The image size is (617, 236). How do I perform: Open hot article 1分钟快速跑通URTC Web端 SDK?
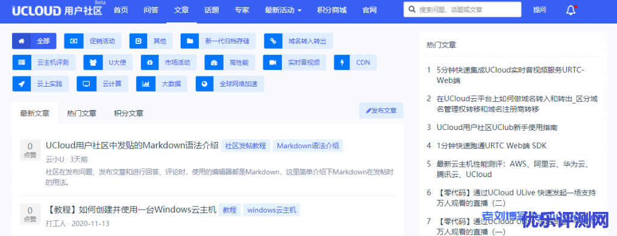[492, 146]
